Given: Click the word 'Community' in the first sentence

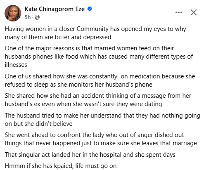Looking at the screenshot, I should (x=93, y=29).
